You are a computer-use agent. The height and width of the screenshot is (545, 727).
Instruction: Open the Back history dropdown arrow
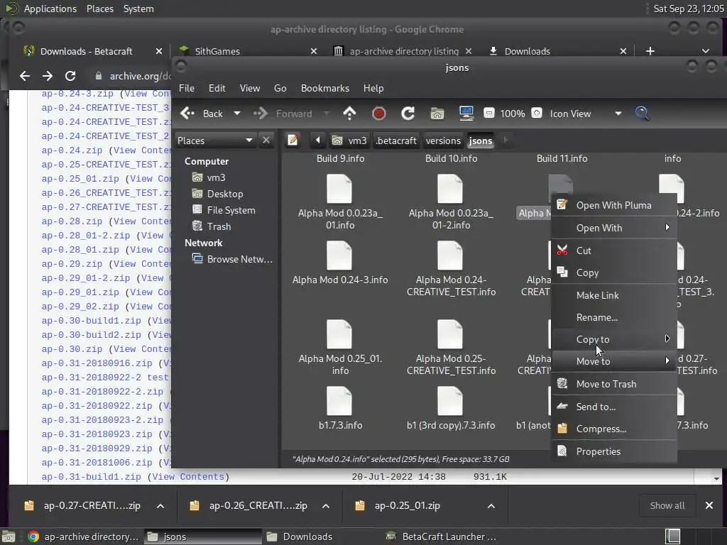[x=237, y=114]
